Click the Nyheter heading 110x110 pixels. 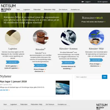6,76
